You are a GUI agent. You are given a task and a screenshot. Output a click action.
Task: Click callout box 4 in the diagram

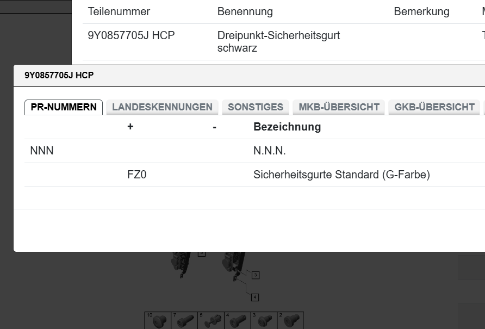pos(255,297)
